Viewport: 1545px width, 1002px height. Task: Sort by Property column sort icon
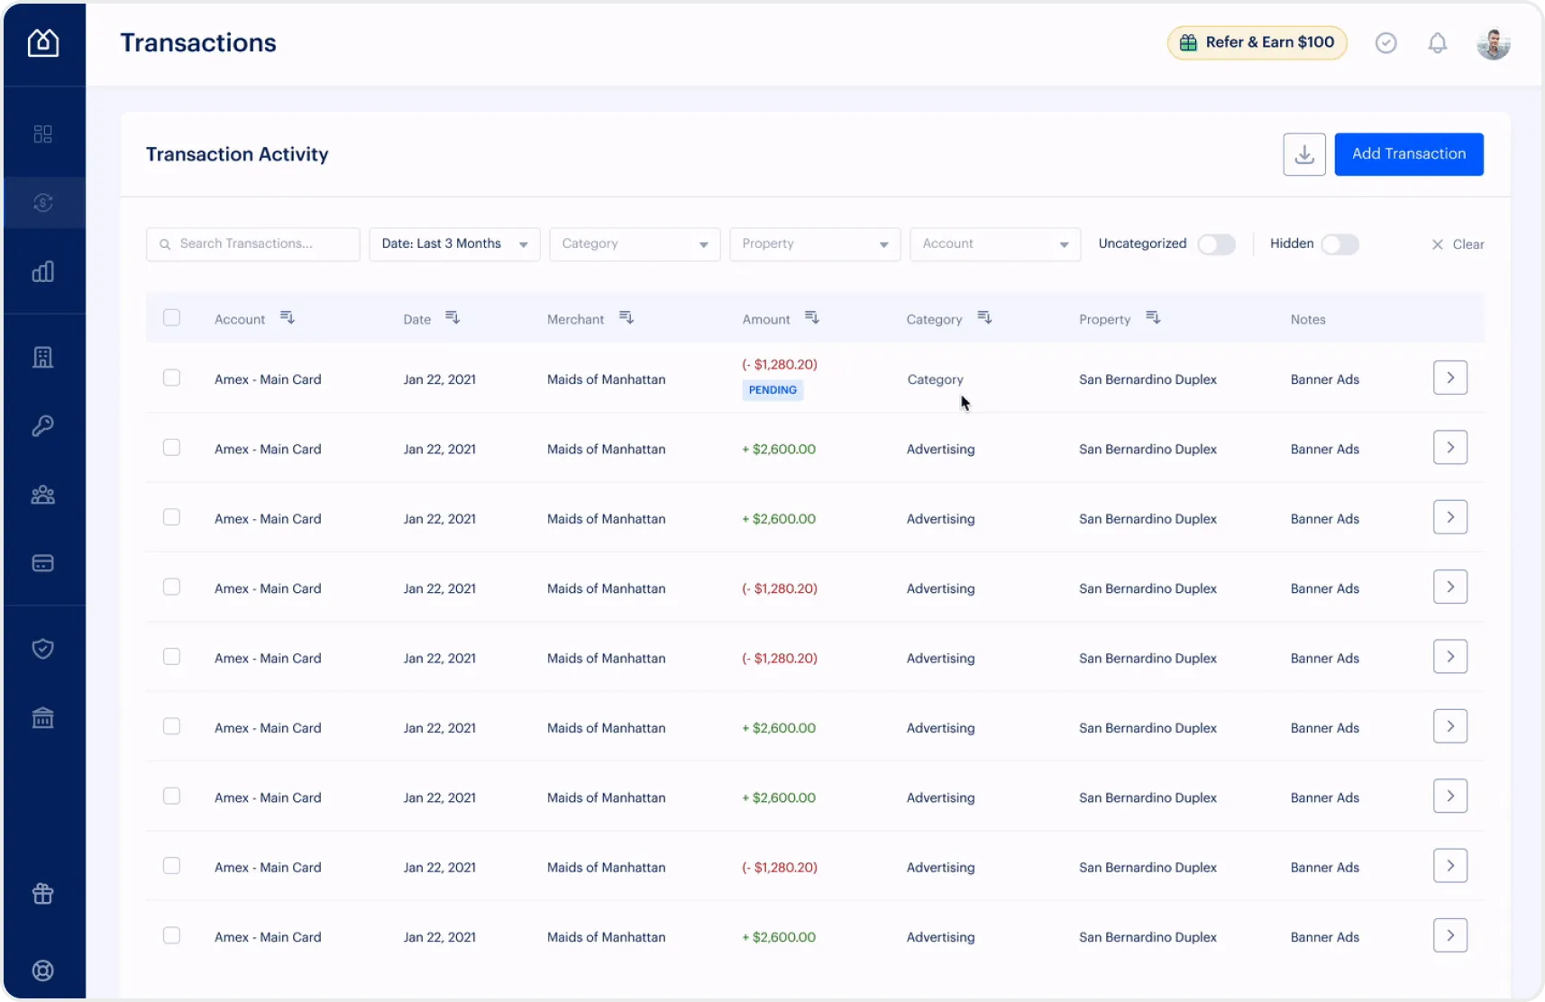click(x=1153, y=317)
